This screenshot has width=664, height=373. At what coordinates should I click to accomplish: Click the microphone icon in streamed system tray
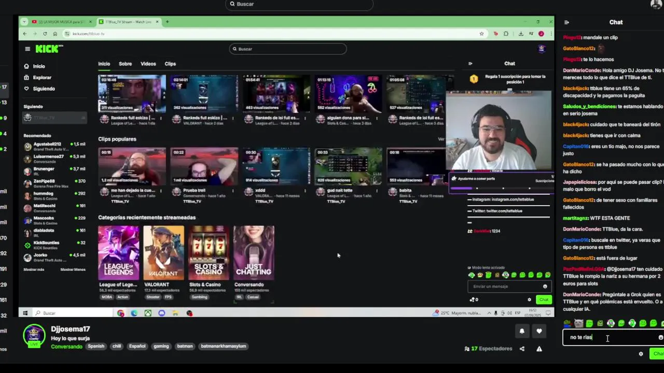[495, 313]
